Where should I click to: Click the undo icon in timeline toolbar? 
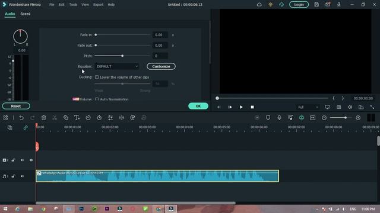coord(21,118)
